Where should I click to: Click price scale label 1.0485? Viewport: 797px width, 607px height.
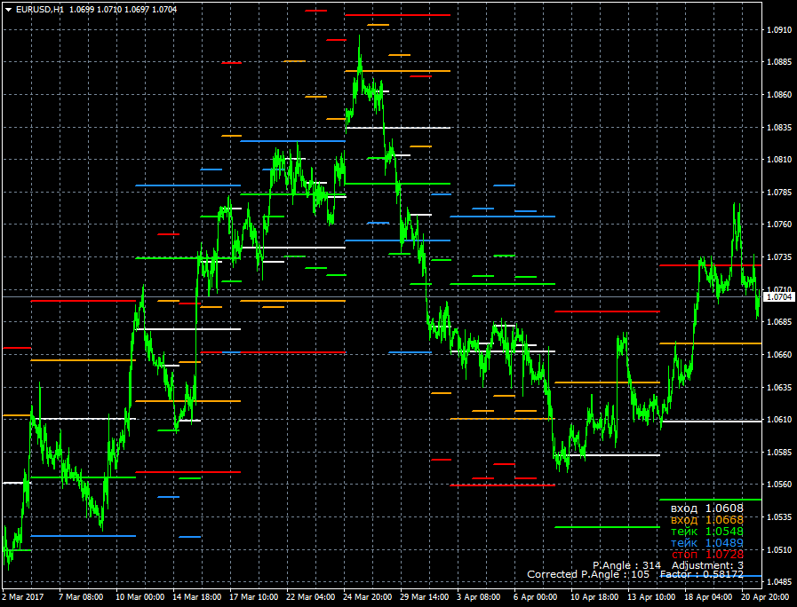(779, 581)
